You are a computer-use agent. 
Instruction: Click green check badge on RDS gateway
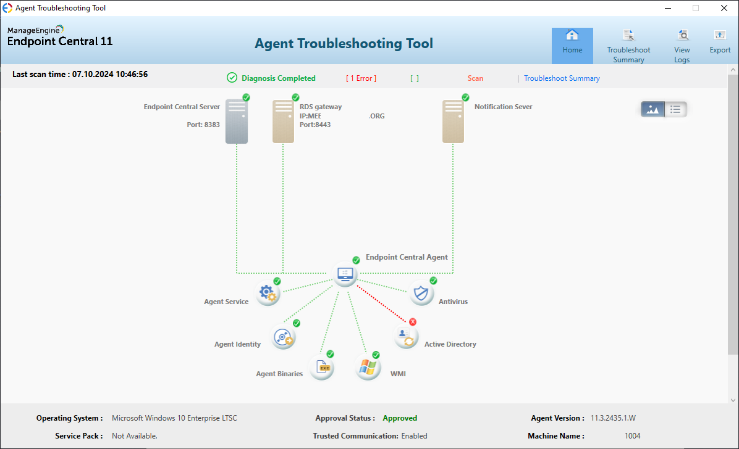coord(295,97)
